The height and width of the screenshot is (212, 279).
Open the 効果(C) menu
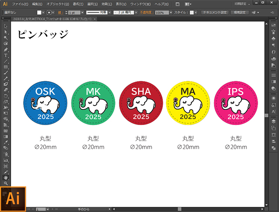(x=107, y=4)
